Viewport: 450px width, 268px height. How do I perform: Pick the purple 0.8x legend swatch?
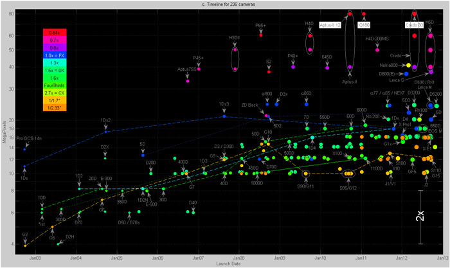pyautogui.click(x=55, y=48)
